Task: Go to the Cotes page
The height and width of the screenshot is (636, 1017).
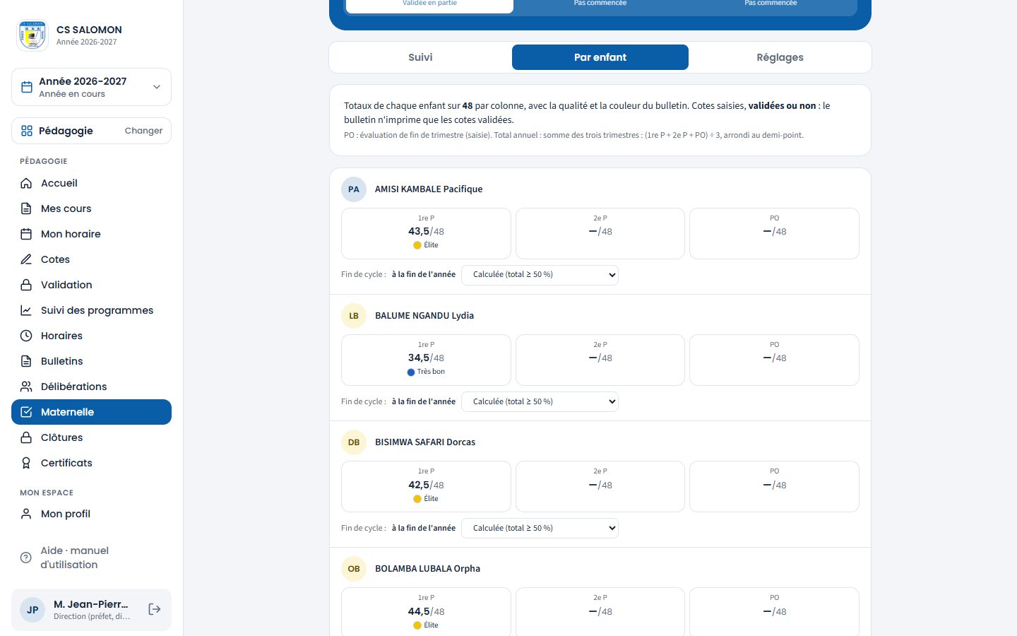Action: (x=91, y=259)
